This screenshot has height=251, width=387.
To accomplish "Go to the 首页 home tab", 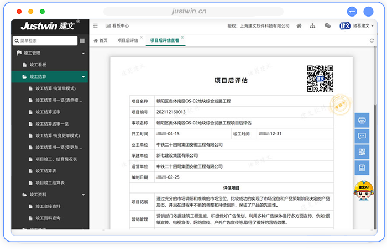I will click(100, 40).
